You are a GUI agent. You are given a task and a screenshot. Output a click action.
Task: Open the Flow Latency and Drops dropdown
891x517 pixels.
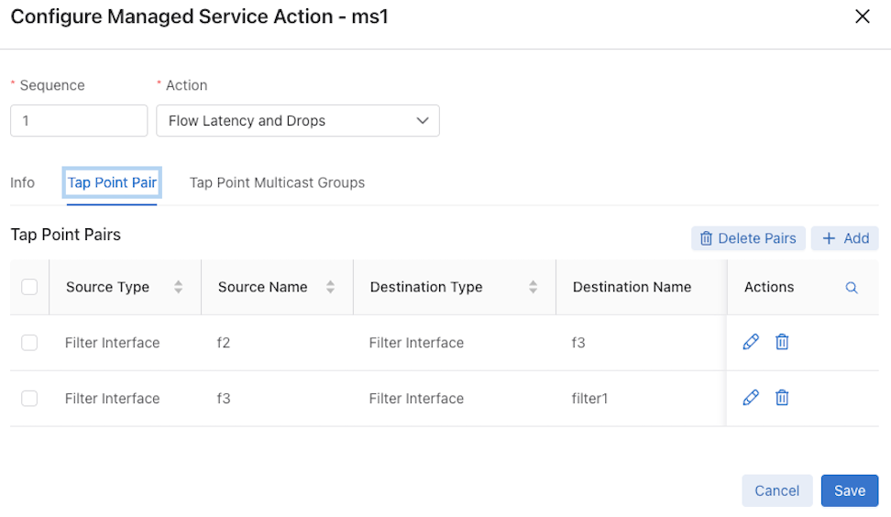click(298, 120)
